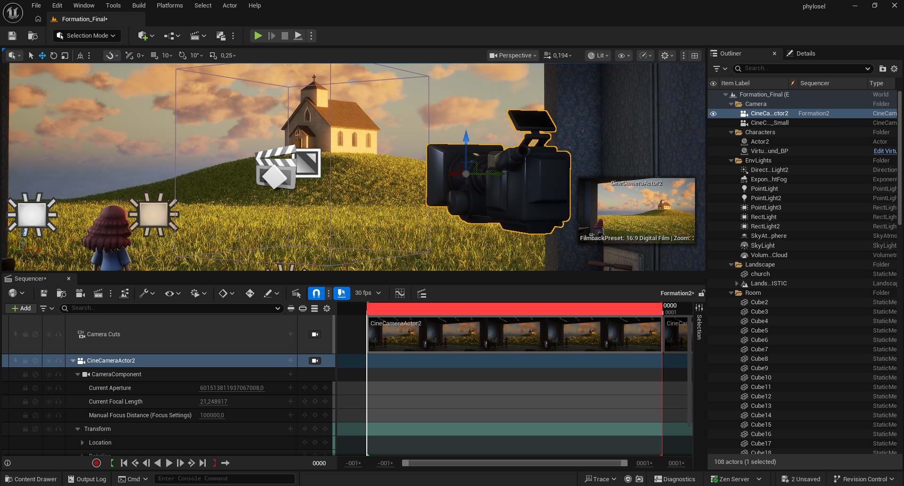904x486 pixels.
Task: Save the current level with the floppy icon
Action: [12, 36]
